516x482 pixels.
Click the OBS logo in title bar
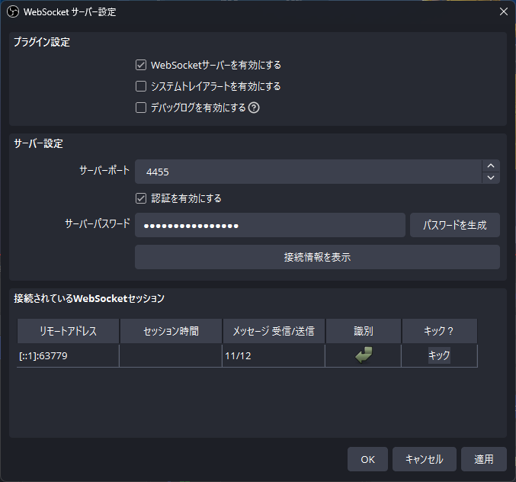point(13,12)
